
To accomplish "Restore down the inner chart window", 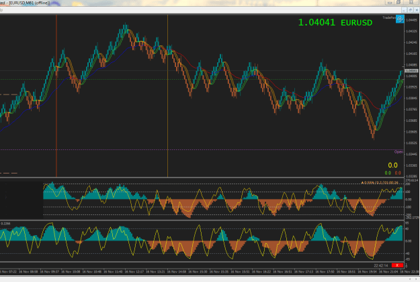I will 411,10.
